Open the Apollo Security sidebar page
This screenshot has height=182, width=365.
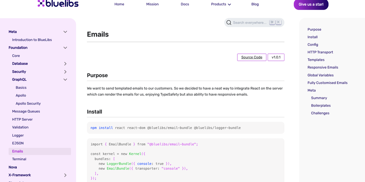[x=28, y=103]
